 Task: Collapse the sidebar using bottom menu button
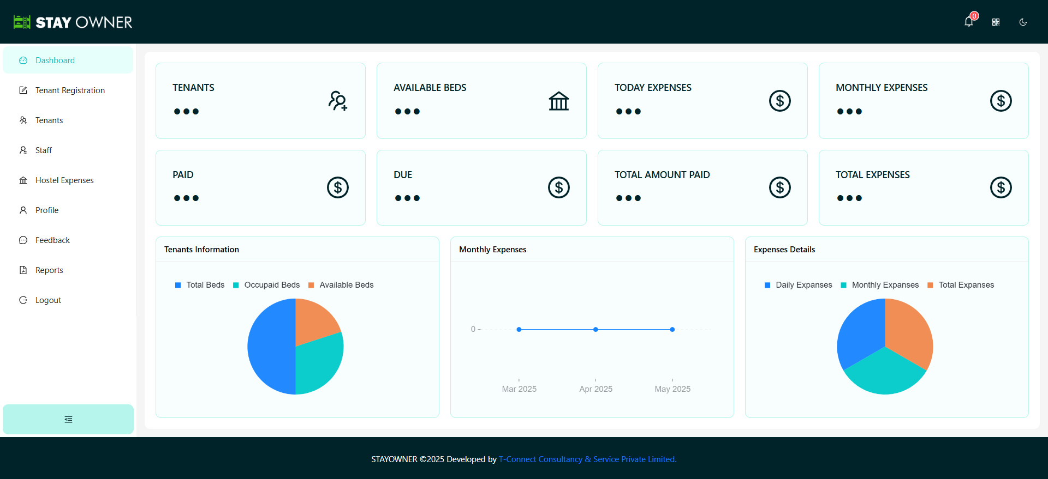click(x=68, y=419)
